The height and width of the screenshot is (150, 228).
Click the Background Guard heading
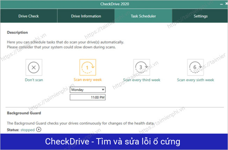[24, 113]
